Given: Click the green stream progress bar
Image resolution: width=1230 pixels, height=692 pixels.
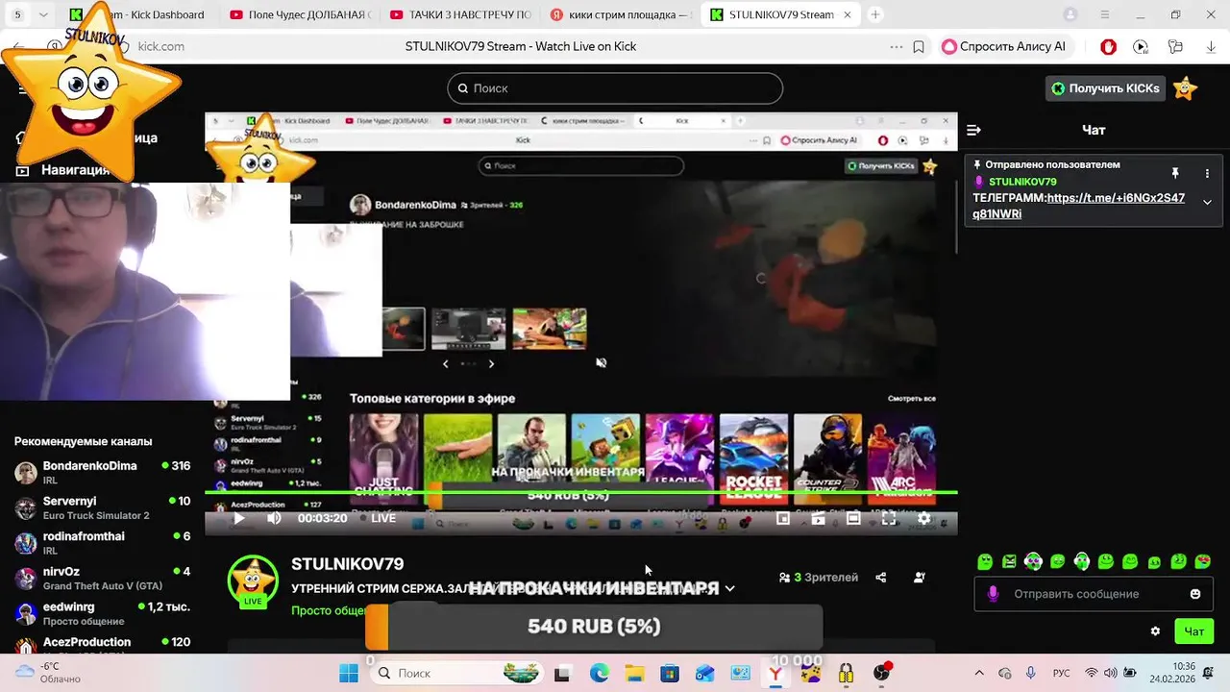Looking at the screenshot, I should 581,493.
